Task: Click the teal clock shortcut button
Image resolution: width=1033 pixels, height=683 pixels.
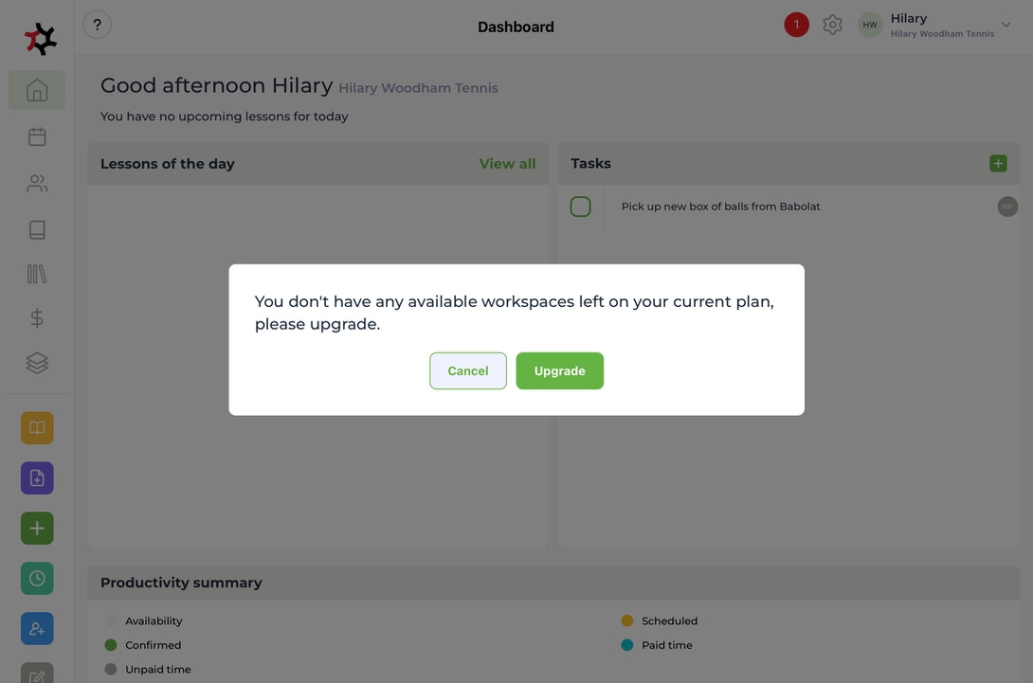Action: [37, 578]
